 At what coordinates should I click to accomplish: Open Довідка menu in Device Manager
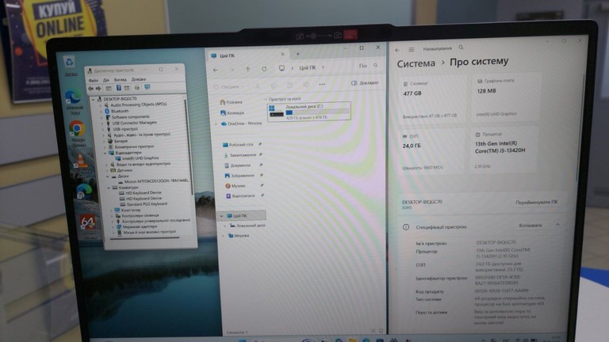click(139, 79)
